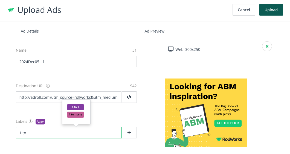This screenshot has height=154, width=290.
Task: Click the desktop monitor icon by Web 300x250
Action: click(x=171, y=49)
